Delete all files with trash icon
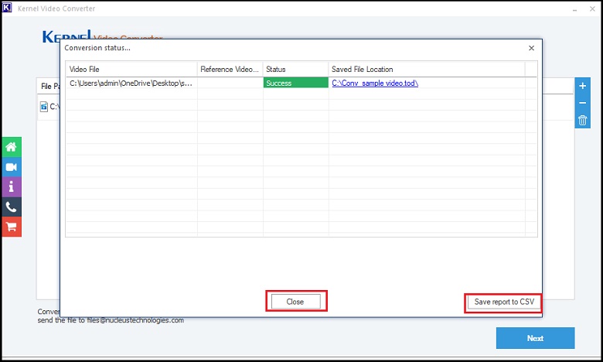Screen dimensions: 603x362 (x=583, y=120)
